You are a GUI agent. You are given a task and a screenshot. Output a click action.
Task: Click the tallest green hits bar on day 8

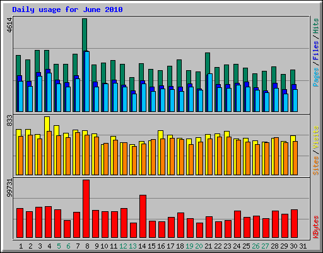(85, 35)
